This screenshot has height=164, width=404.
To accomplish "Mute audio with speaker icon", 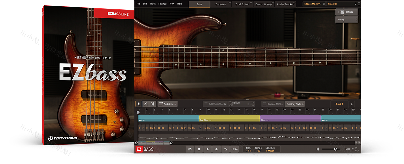I will coord(318,149).
